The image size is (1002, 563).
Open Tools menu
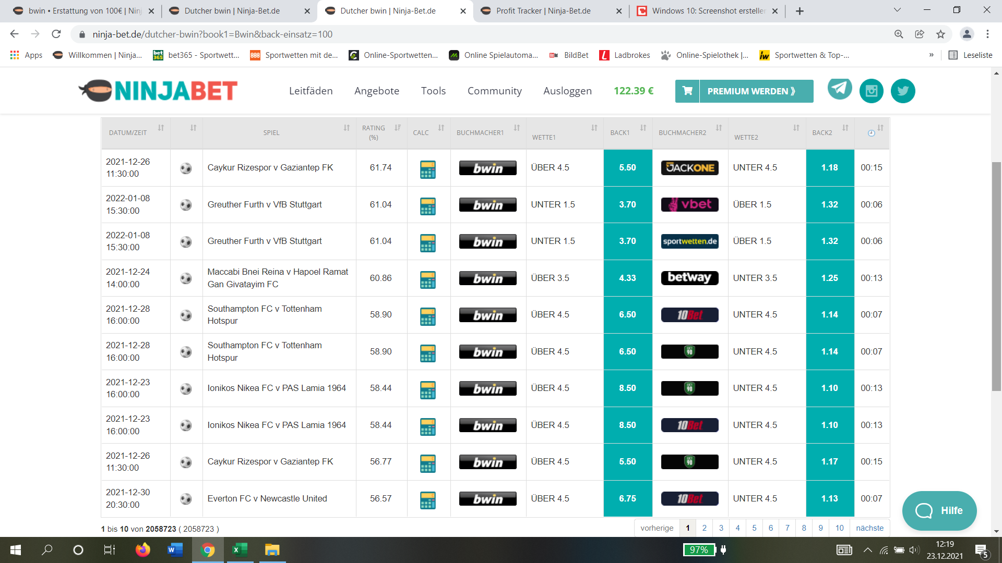(433, 91)
